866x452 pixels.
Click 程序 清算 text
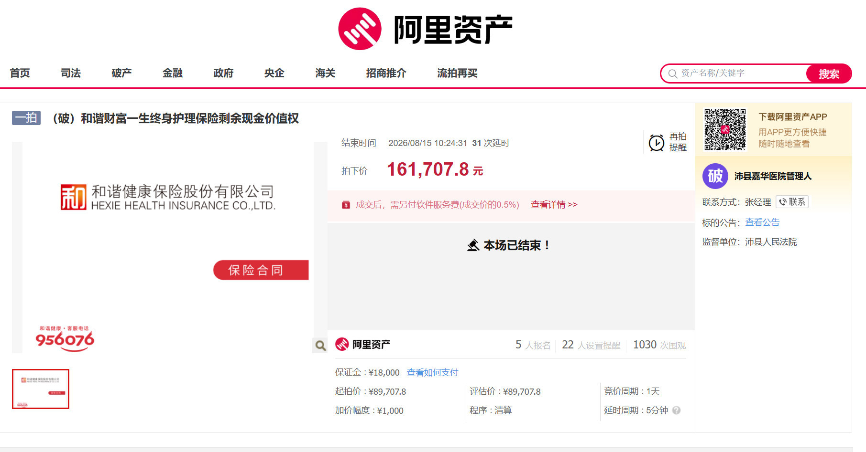[491, 410]
